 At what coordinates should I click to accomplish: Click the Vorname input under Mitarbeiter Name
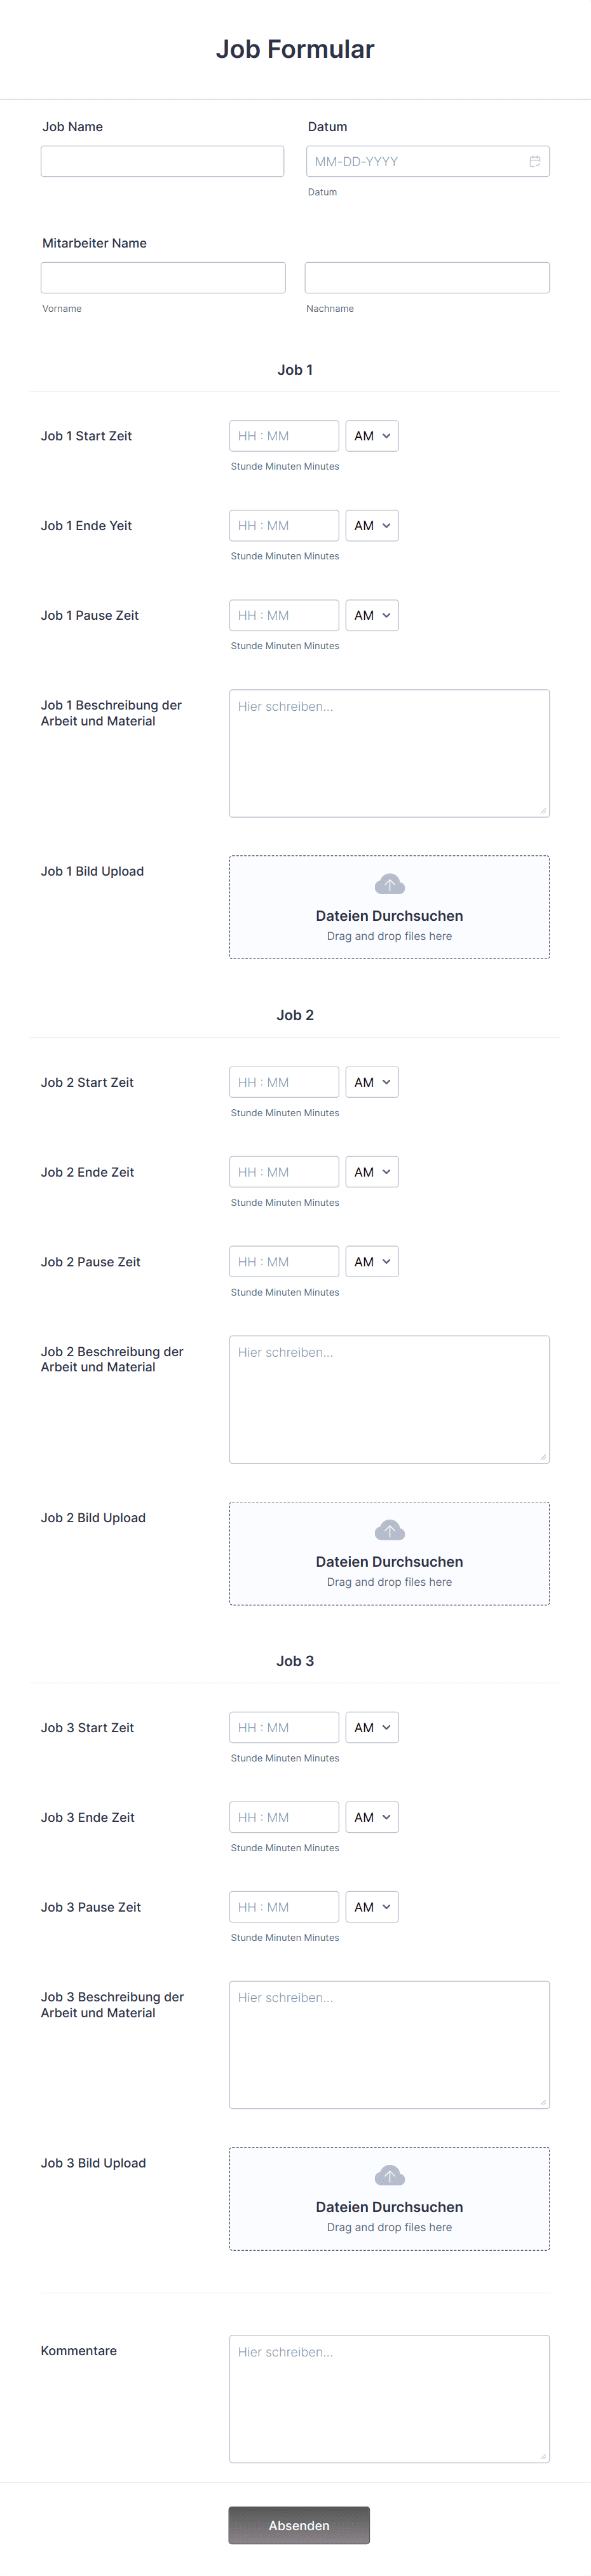pos(163,277)
